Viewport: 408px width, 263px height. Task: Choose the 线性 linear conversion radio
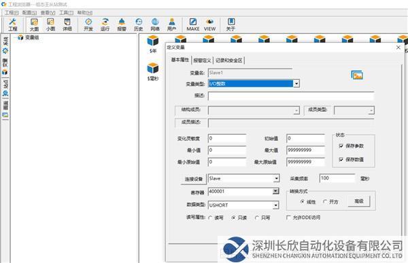click(302, 201)
